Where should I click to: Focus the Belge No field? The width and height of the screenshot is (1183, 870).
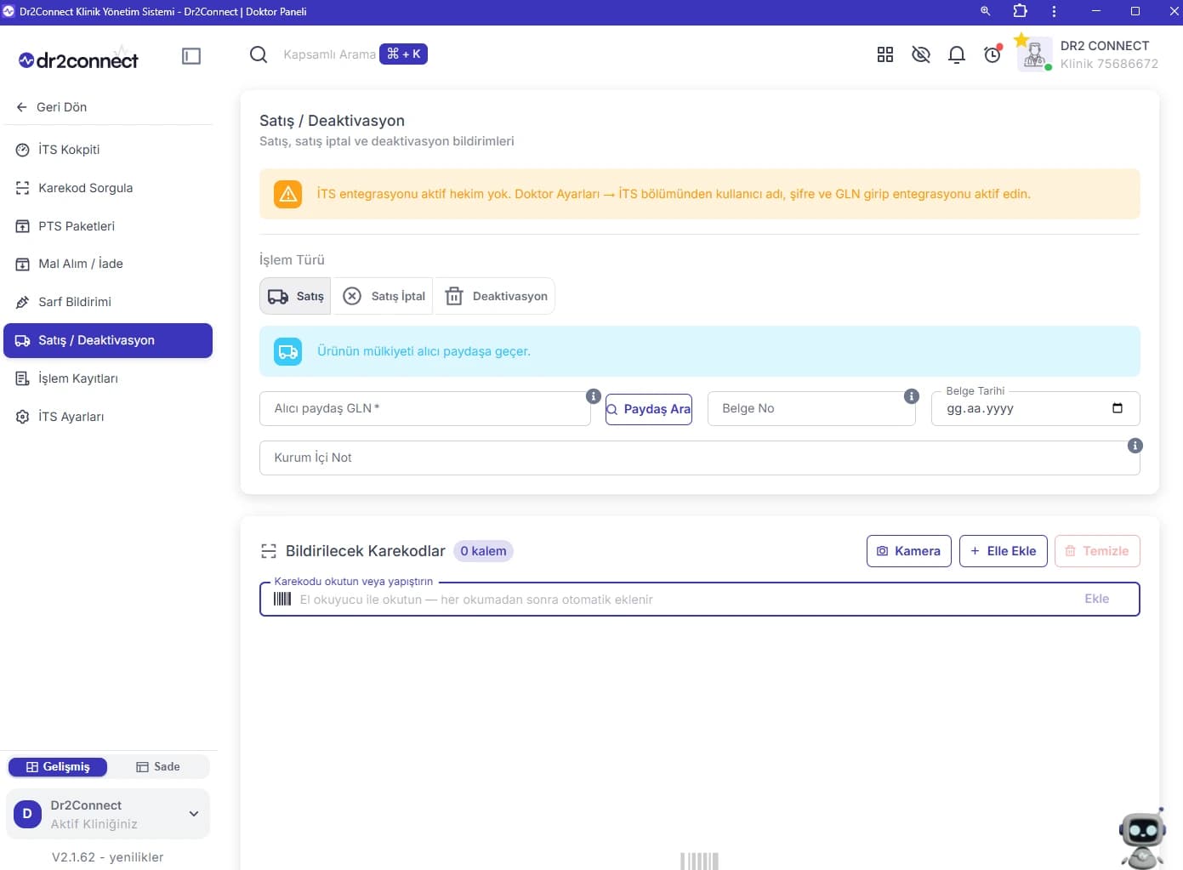[x=811, y=408]
